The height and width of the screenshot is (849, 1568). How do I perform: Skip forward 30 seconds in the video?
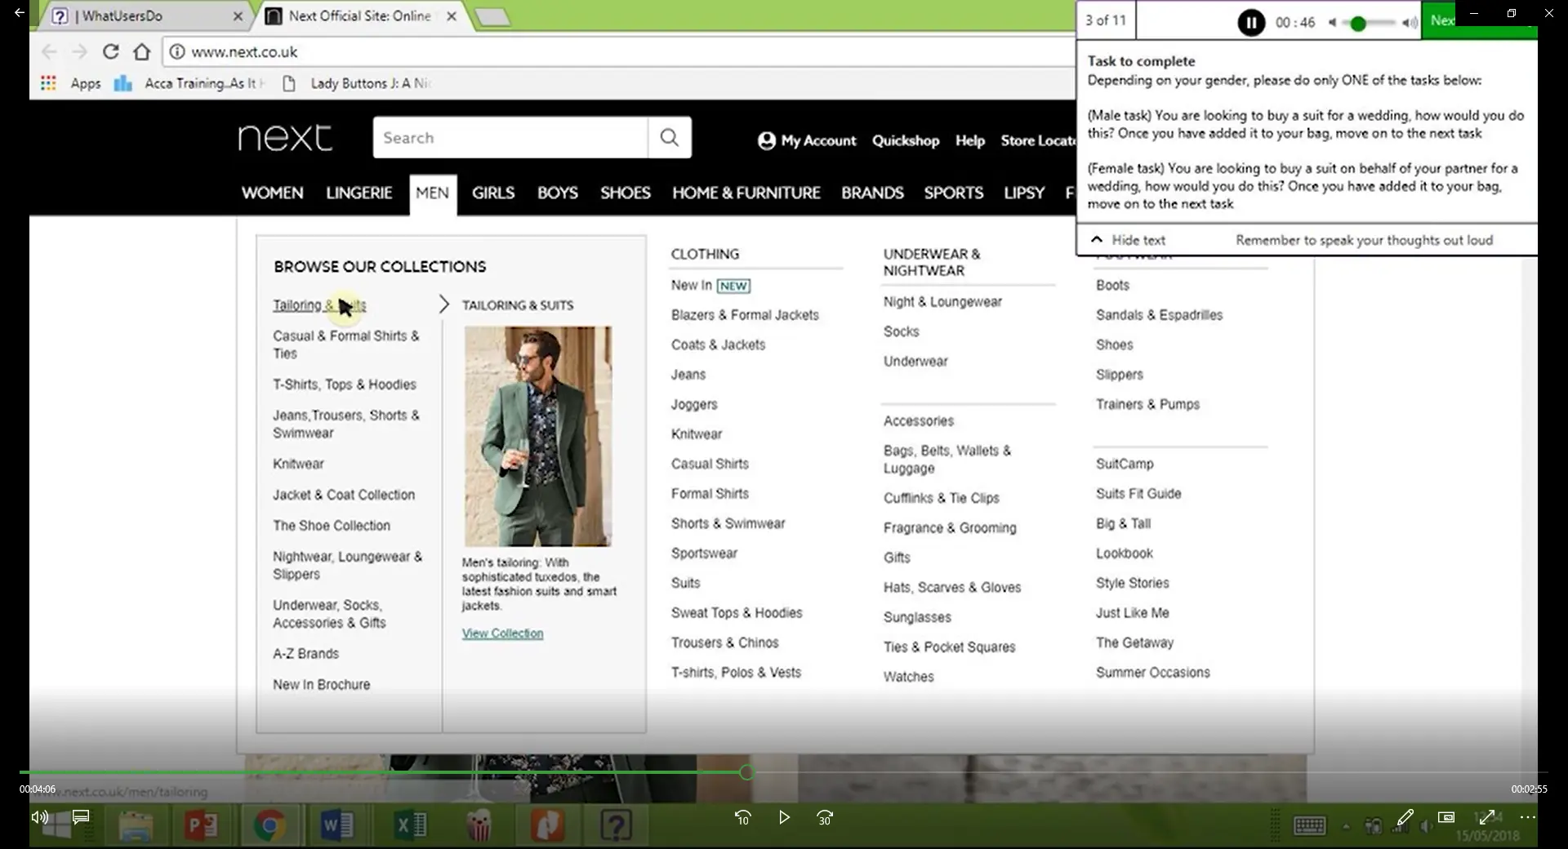[x=825, y=817]
